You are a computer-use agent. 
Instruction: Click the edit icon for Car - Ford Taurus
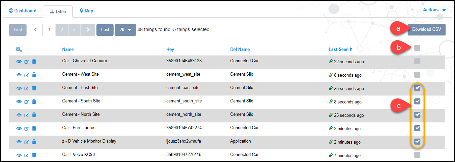pos(27,128)
